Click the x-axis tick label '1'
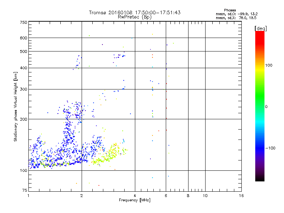Image resolution: width=284 pixels, height=213 pixels. [x=28, y=196]
